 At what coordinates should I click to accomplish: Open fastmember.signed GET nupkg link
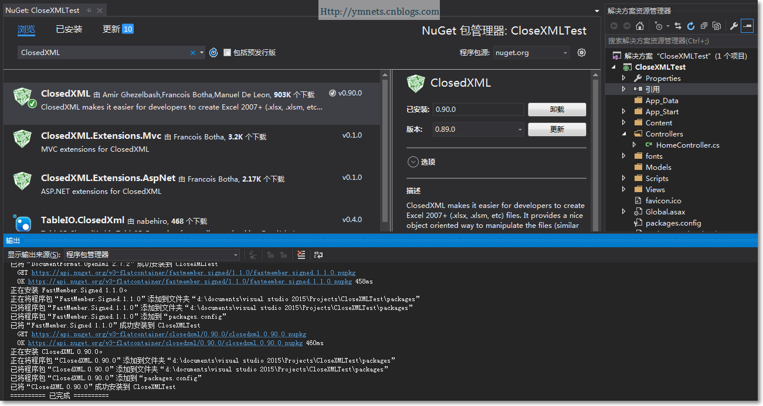pyautogui.click(x=194, y=273)
